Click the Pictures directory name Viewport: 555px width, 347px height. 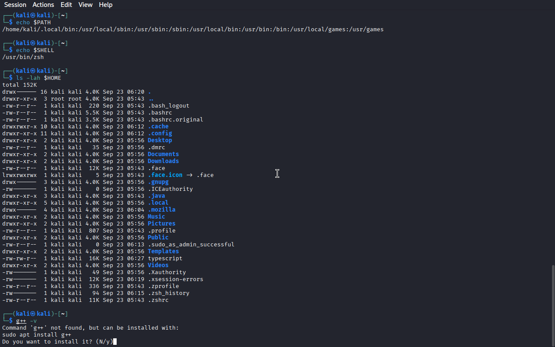(x=161, y=224)
